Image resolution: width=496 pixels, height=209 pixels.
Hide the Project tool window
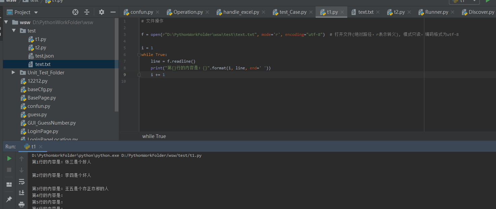point(113,12)
